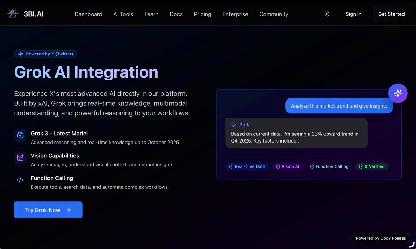The image size is (416, 249).
Task: Click the globe icon beside Grok 3 feature
Action: [x=20, y=135]
